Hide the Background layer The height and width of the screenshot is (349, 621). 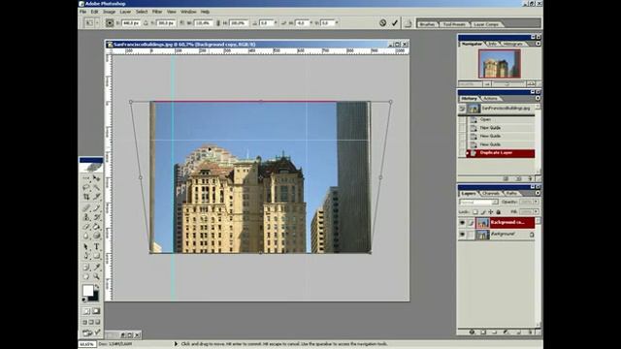(x=462, y=235)
